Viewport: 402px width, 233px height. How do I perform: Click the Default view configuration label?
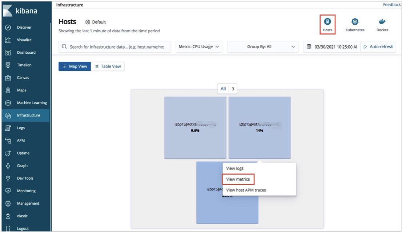pos(99,22)
